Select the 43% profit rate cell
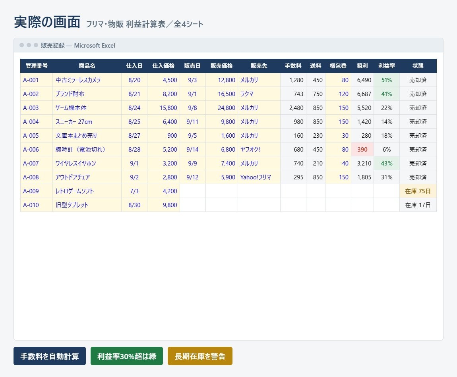 pyautogui.click(x=387, y=163)
